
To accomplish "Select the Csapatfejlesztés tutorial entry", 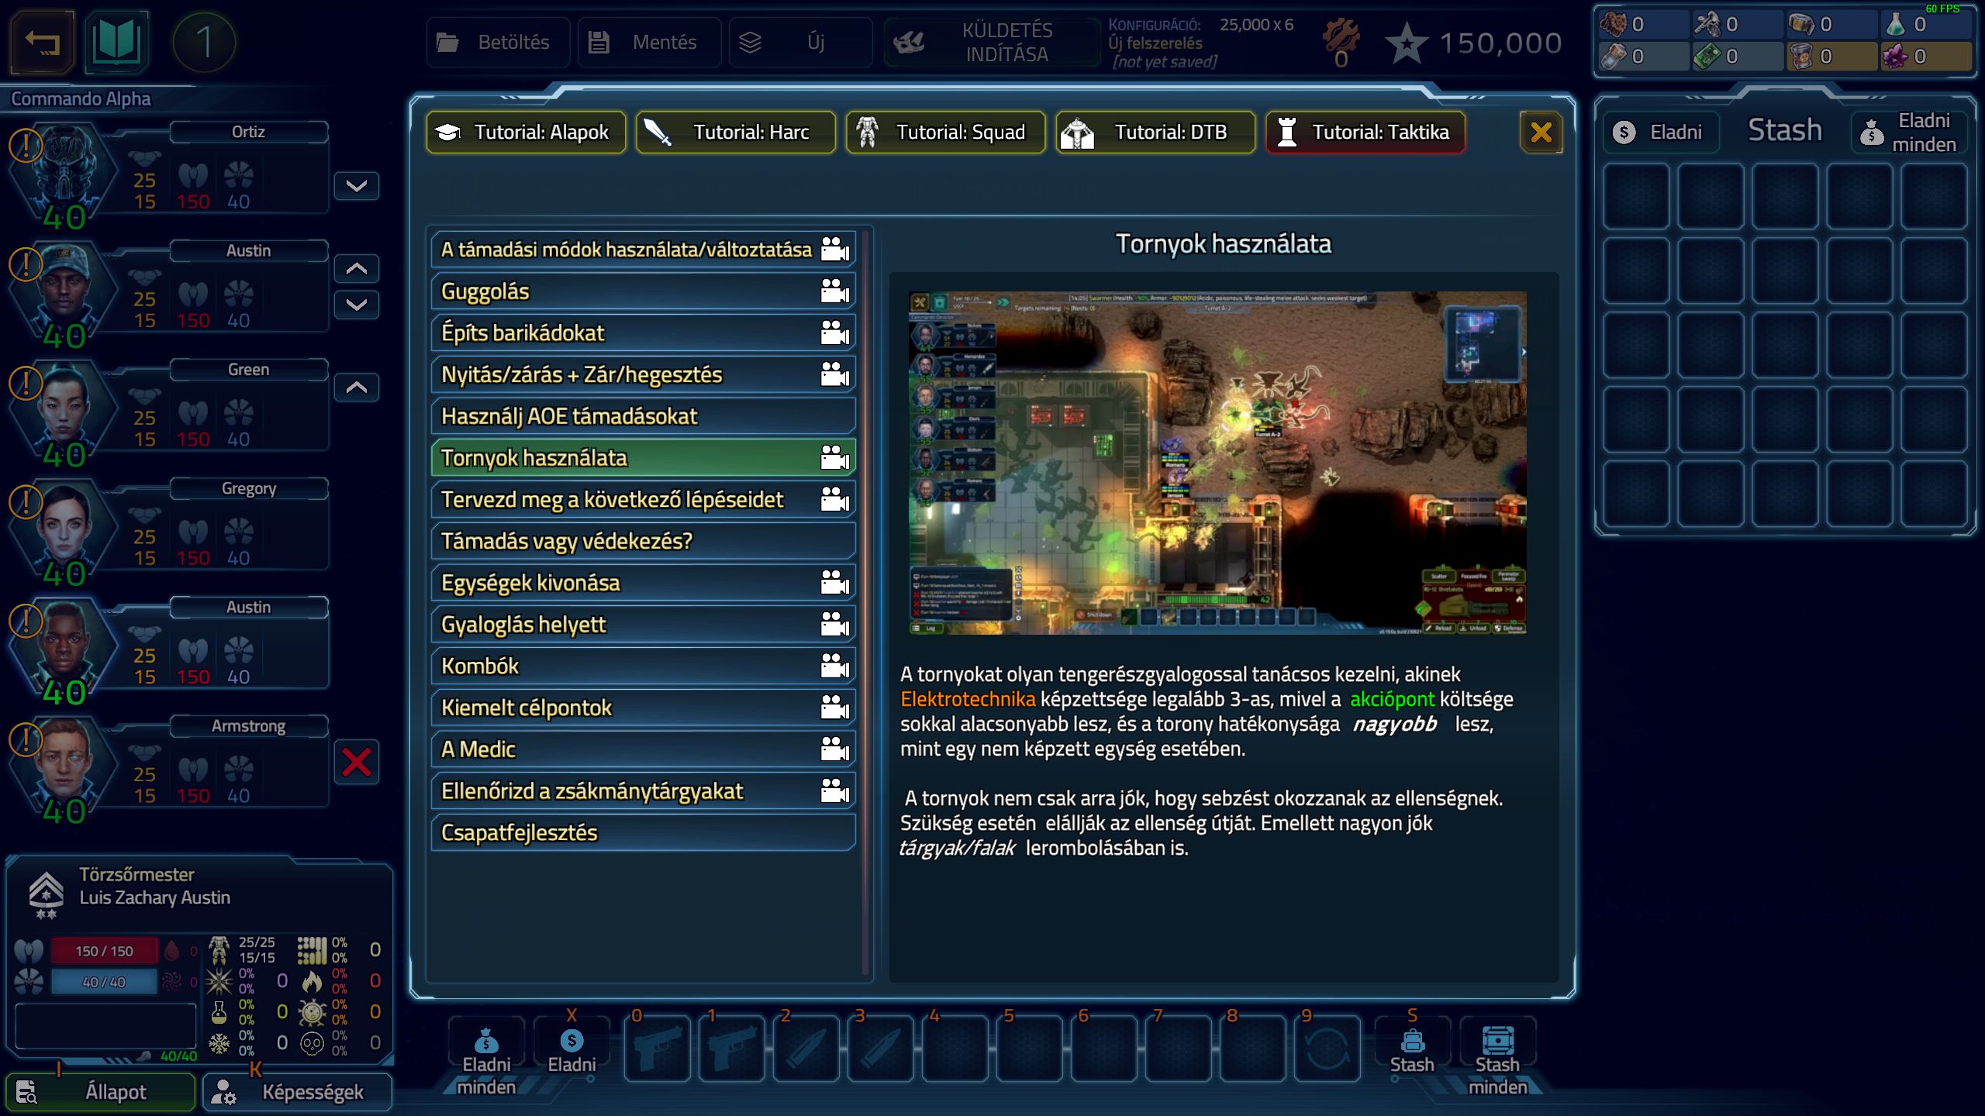I will click(x=643, y=832).
